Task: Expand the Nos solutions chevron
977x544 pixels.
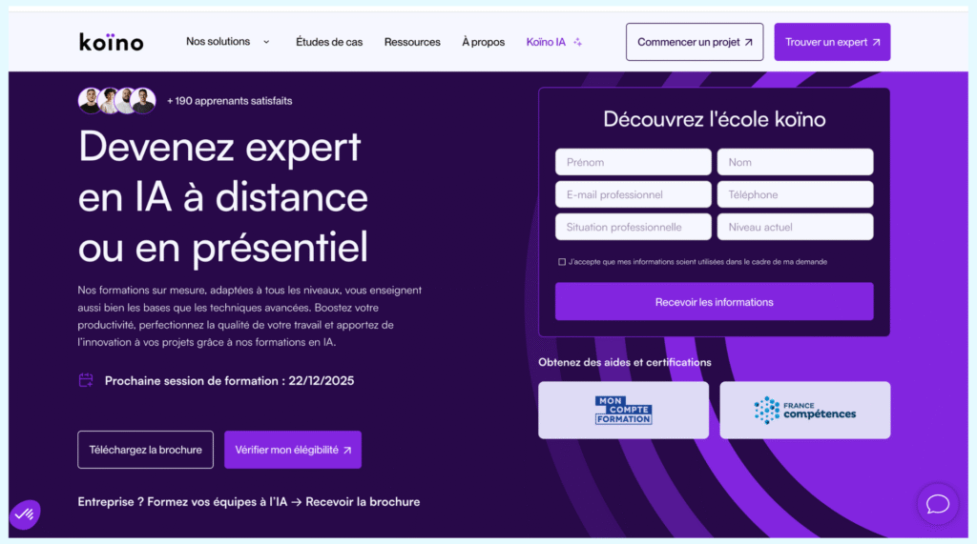Action: 267,42
